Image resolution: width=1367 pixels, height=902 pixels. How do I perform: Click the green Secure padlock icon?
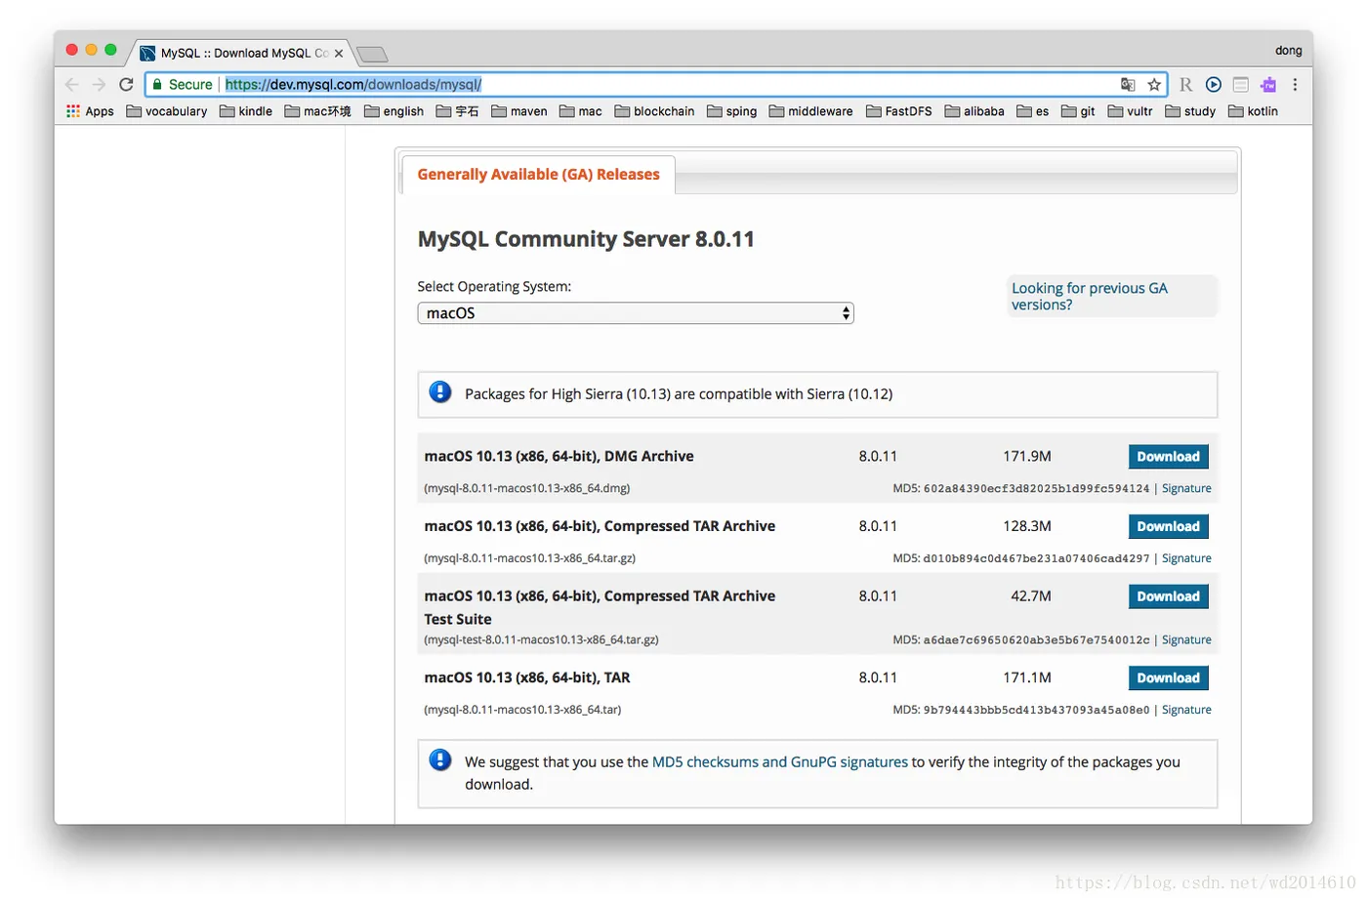tap(157, 85)
